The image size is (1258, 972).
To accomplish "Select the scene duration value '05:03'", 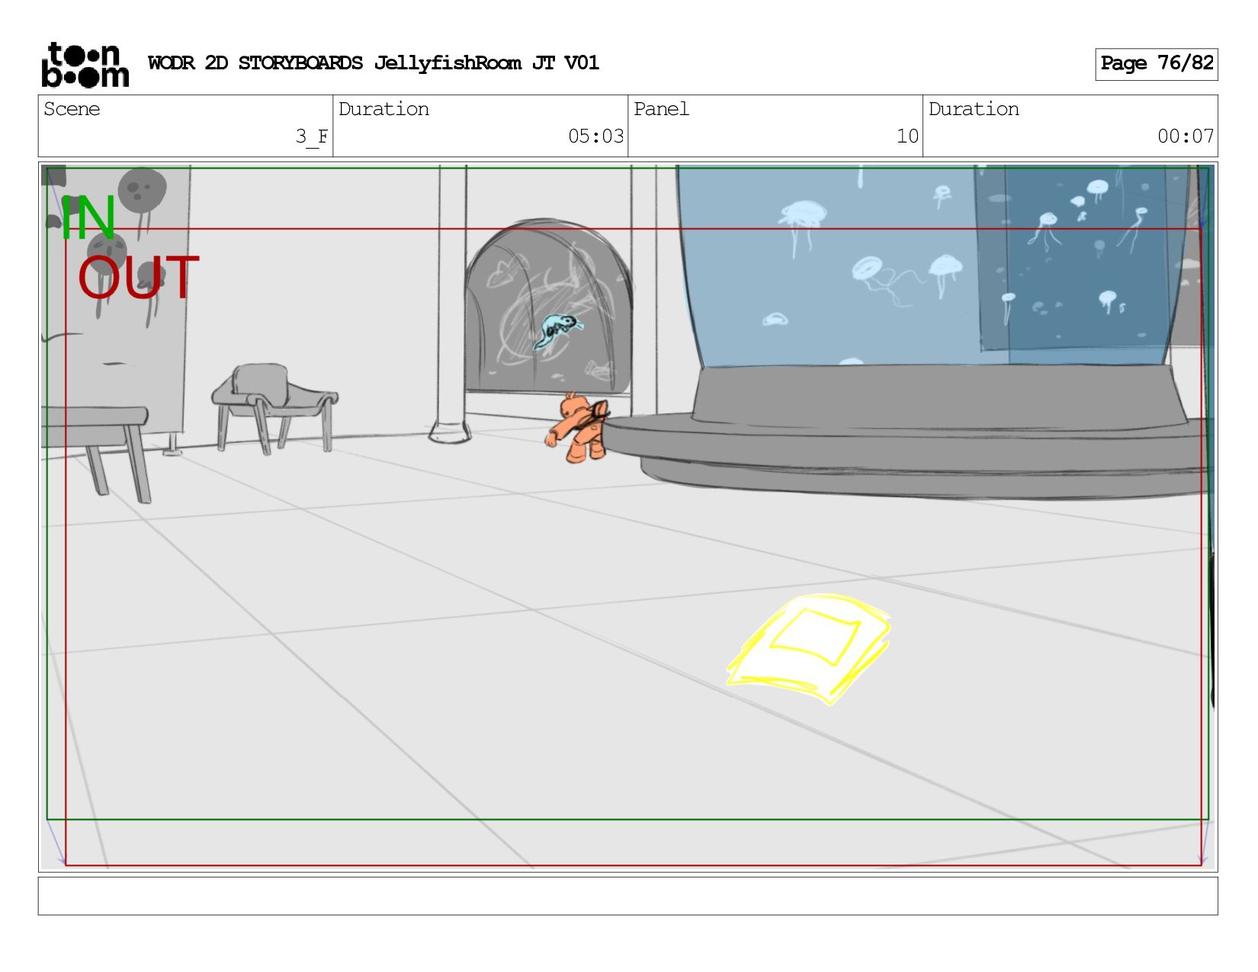I will tap(595, 136).
